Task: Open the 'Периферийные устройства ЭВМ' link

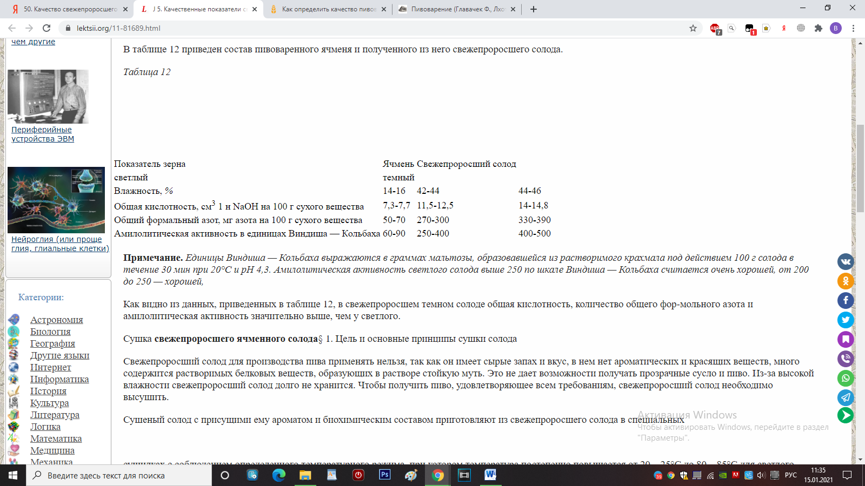Action: tap(43, 134)
